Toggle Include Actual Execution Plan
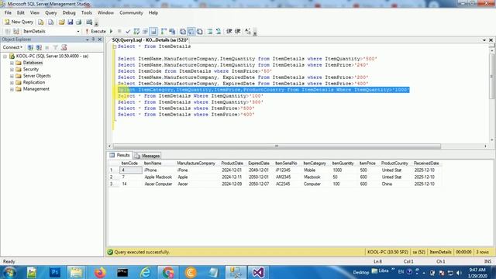The image size is (496, 279). (x=164, y=31)
